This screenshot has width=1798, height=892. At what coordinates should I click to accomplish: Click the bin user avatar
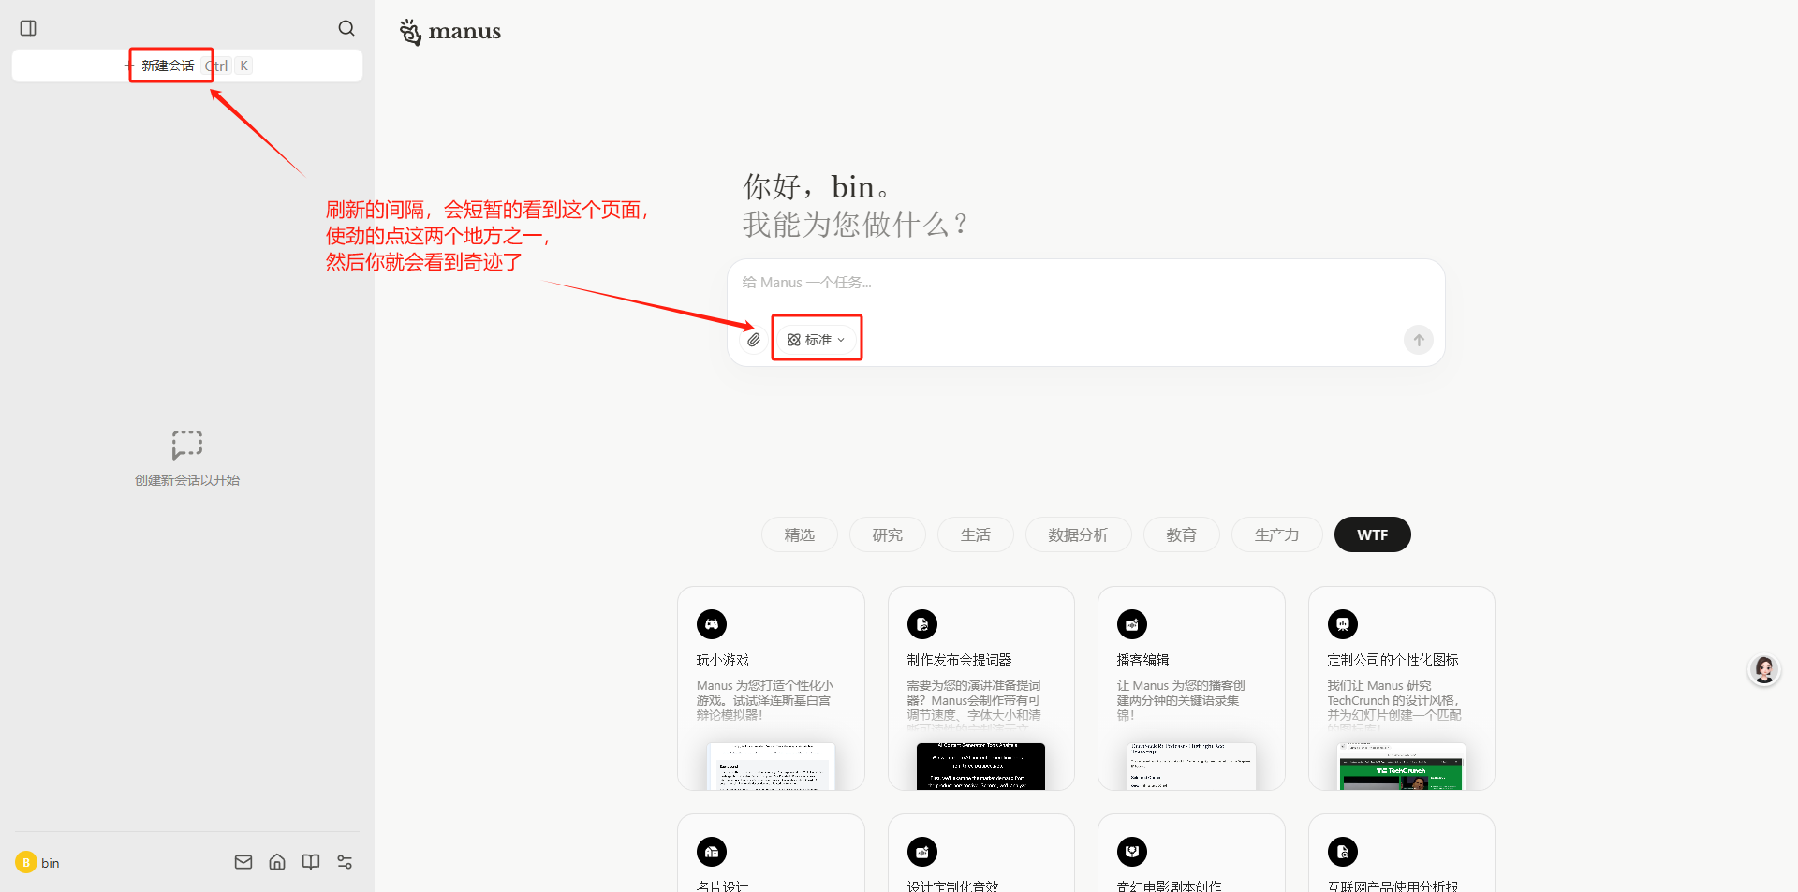coord(26,862)
